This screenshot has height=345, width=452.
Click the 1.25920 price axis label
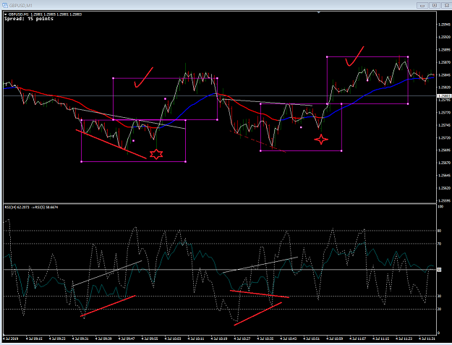coord(444,37)
